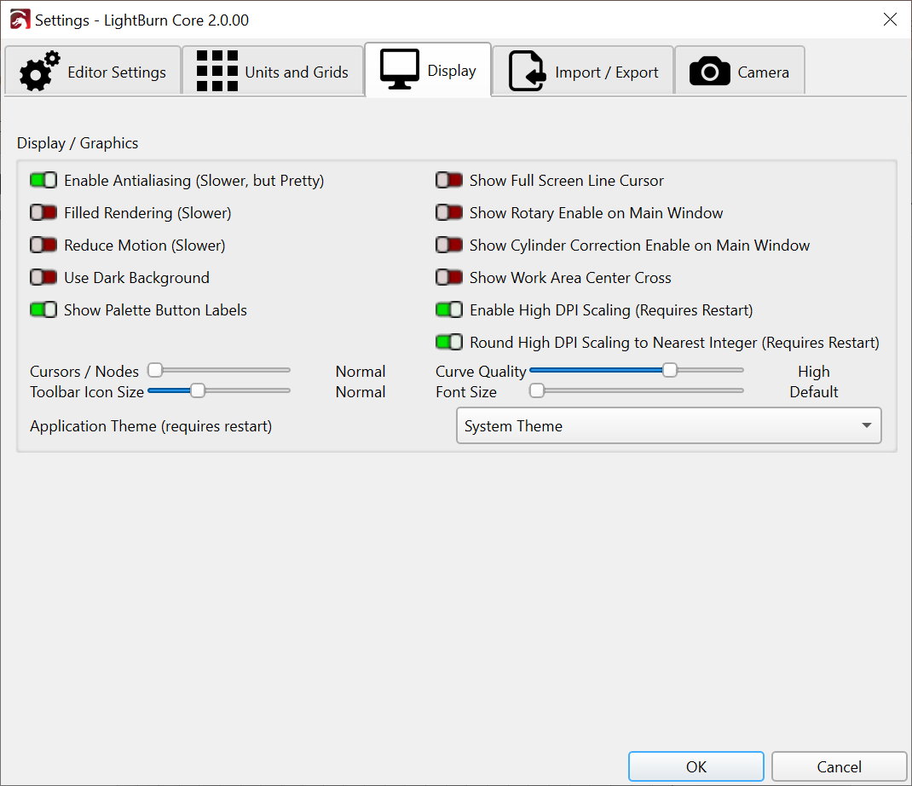Image resolution: width=912 pixels, height=786 pixels.
Task: Click the Cancel button
Action: [839, 766]
